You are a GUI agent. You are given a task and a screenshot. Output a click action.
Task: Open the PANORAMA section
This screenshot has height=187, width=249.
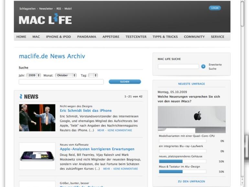pos(87,37)
